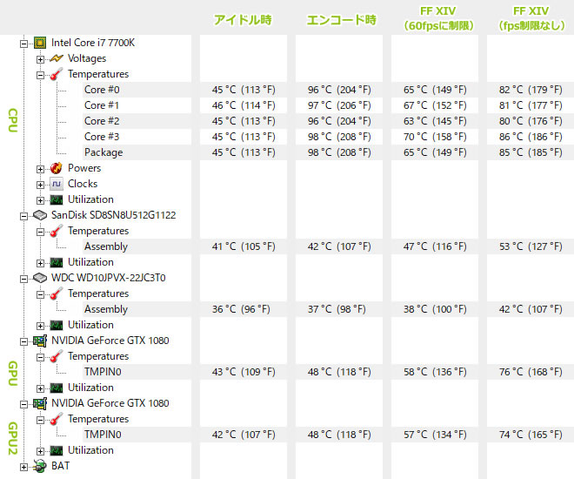The height and width of the screenshot is (479, 574).
Task: Expand the Voltages node
Action: pyautogui.click(x=40, y=59)
